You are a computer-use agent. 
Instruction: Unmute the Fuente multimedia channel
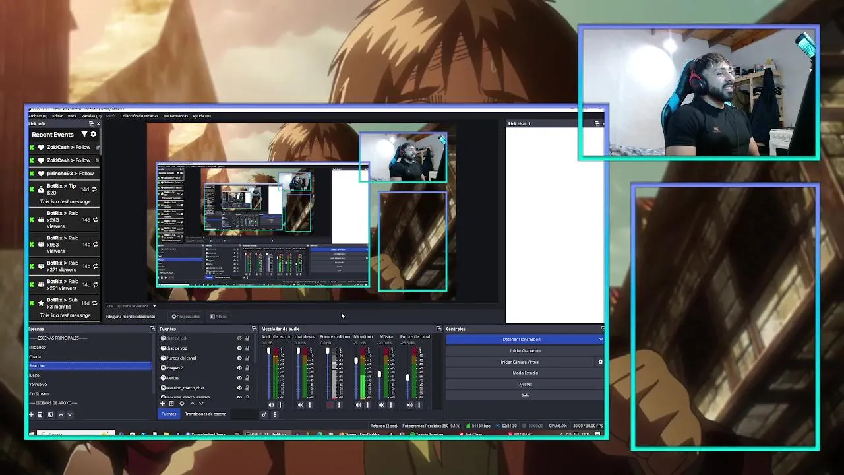330,405
